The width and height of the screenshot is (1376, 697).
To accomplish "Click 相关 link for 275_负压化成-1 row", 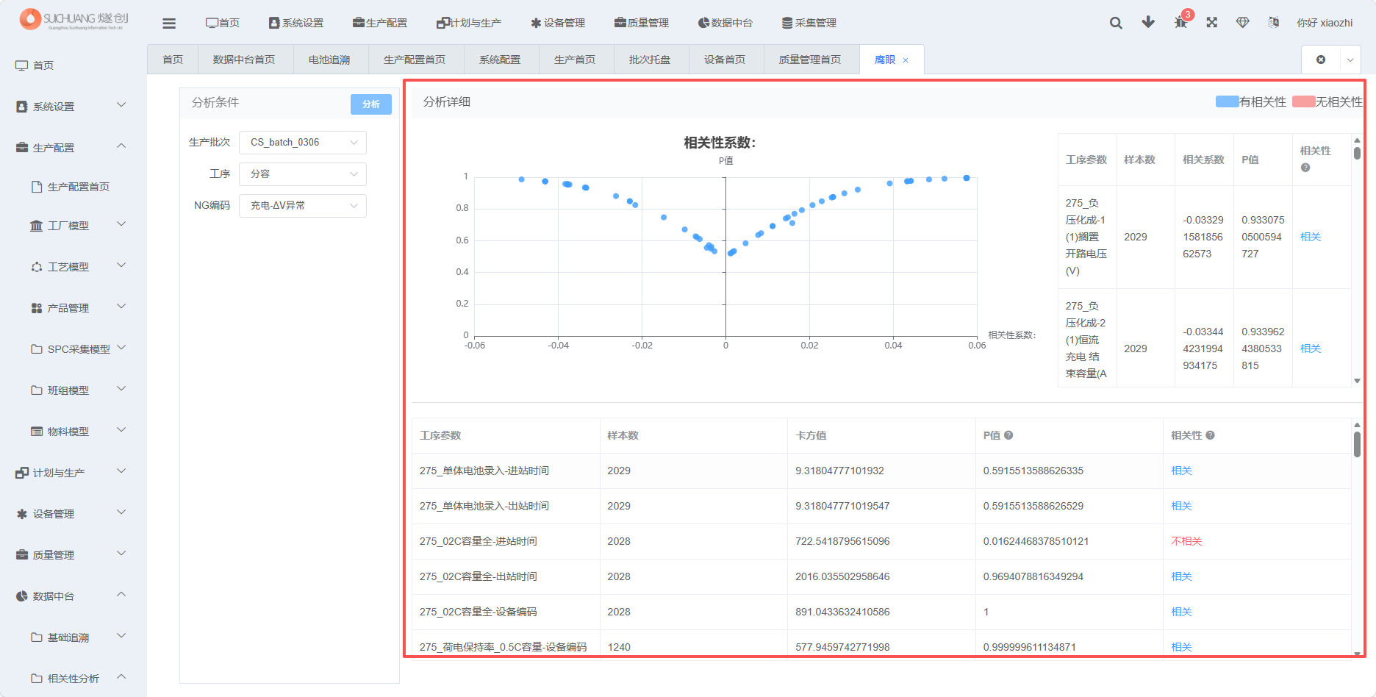I will [x=1311, y=237].
